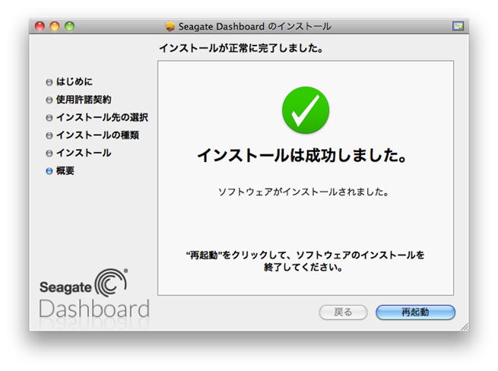Click the toolbar toggle icon in title bar
This screenshot has width=498, height=371.
[458, 26]
